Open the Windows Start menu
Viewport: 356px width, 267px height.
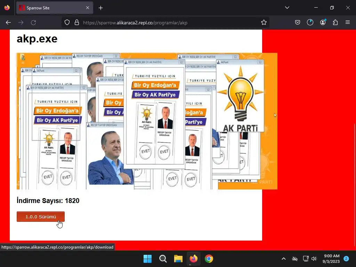(x=147, y=259)
